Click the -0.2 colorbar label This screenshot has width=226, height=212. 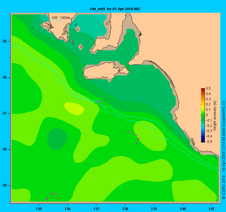[x=209, y=126]
